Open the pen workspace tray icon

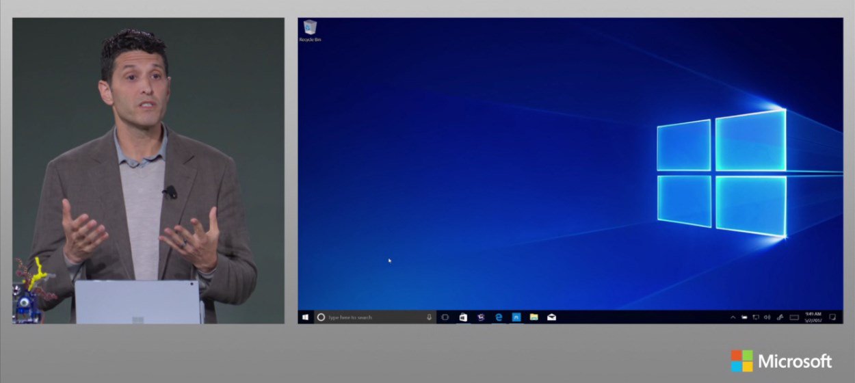(x=779, y=317)
